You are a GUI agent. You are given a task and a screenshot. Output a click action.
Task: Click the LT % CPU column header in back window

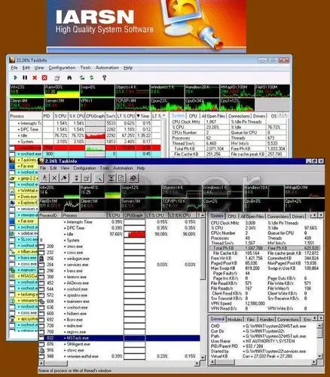tap(126, 116)
